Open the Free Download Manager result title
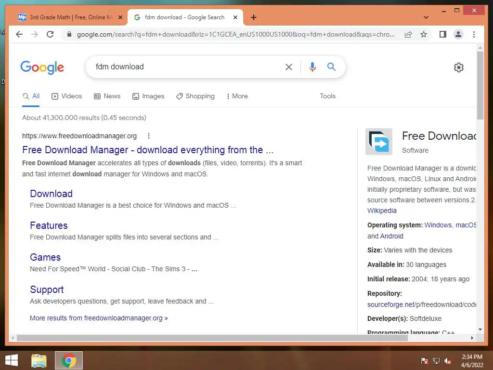This screenshot has height=370, width=493. 148,150
